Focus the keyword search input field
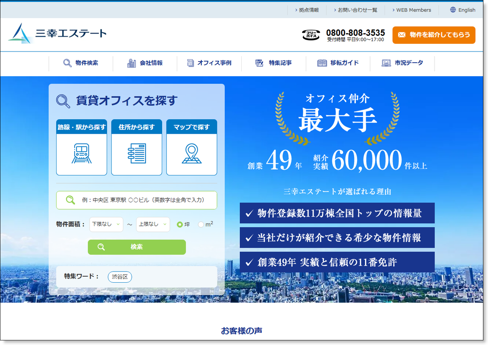This screenshot has height=345, width=488. click(x=137, y=200)
